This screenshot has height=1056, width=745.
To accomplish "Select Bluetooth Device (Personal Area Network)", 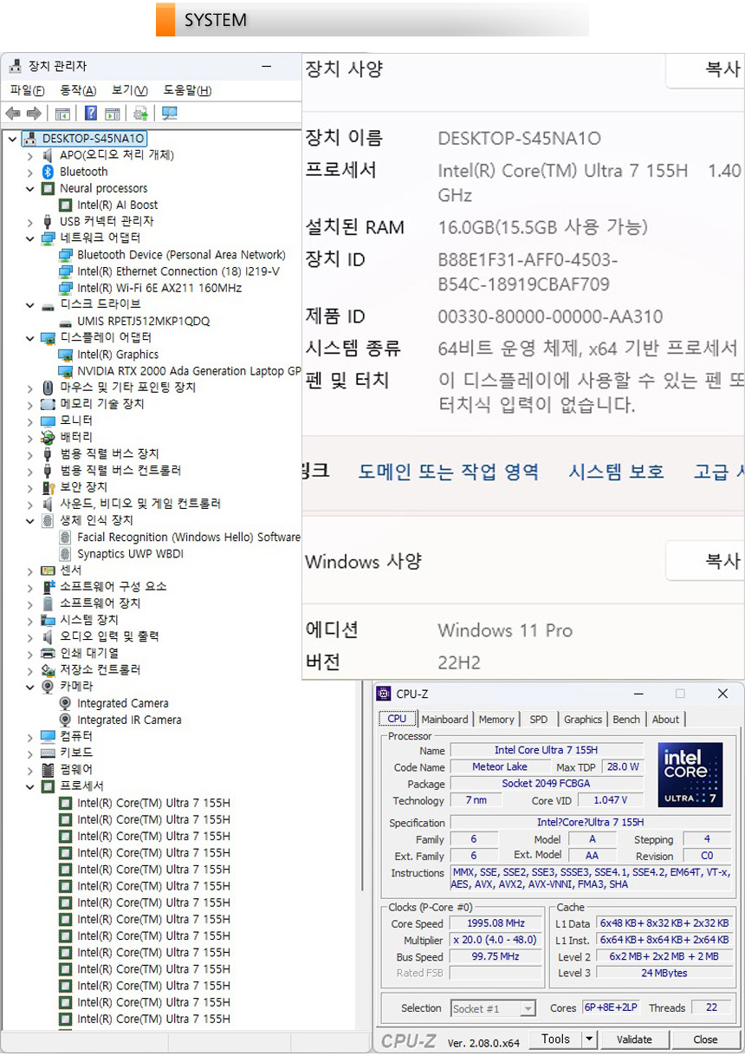I will pyautogui.click(x=181, y=255).
